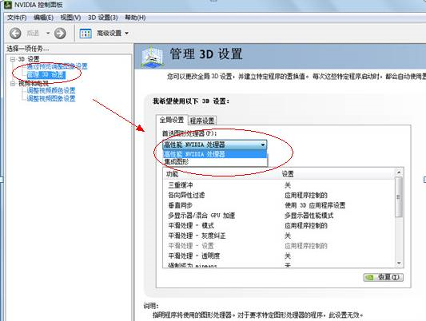Select 高性能 NVIDIA 处理器 list option
The height and width of the screenshot is (321, 426).
pyautogui.click(x=215, y=154)
